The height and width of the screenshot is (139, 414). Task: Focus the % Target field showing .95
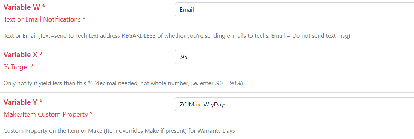(294, 57)
